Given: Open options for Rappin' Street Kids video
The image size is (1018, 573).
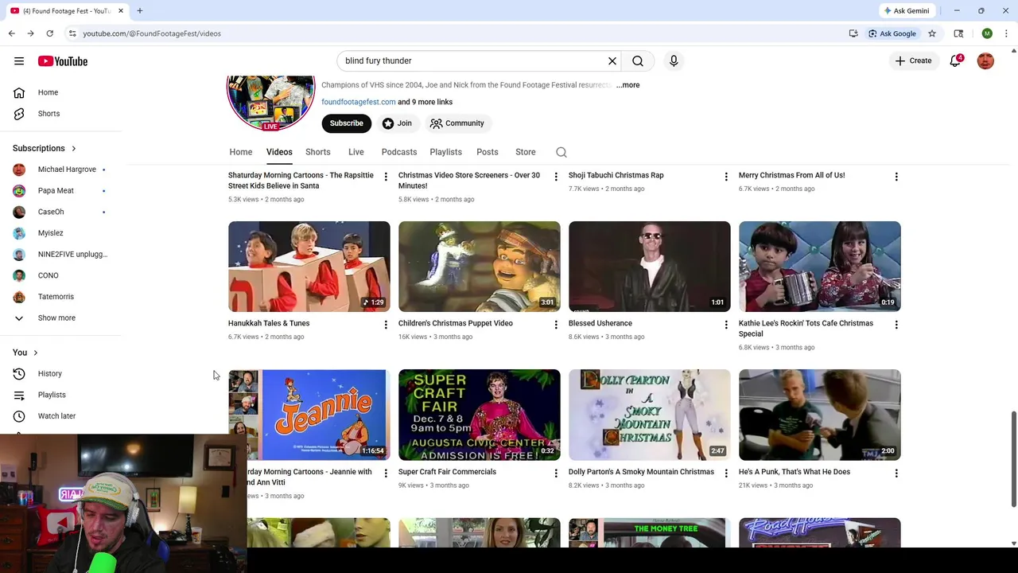Looking at the screenshot, I should [386, 177].
